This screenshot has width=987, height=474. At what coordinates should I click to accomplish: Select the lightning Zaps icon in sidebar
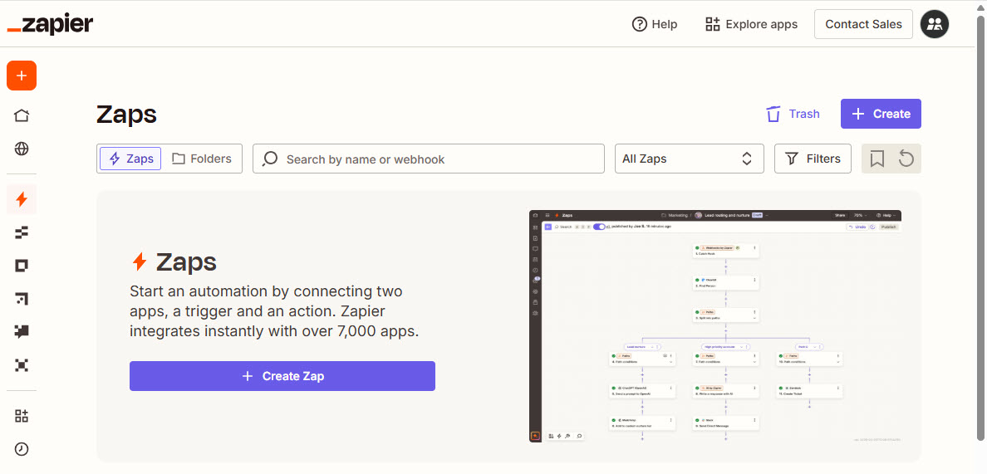(x=22, y=199)
